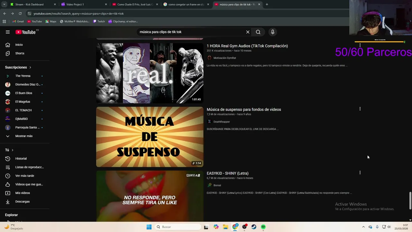Open Gmail bookmark
Screen dimensions: 412x232
pyautogui.click(x=18, y=21)
